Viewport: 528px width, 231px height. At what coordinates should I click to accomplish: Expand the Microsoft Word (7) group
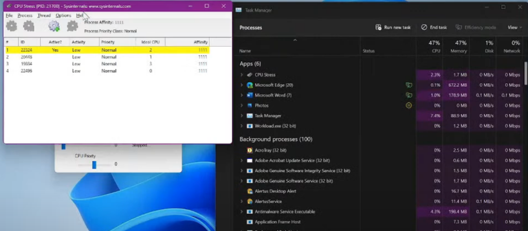(x=241, y=95)
